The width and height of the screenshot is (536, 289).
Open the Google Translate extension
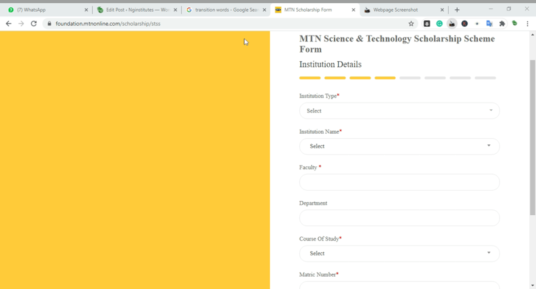point(489,23)
